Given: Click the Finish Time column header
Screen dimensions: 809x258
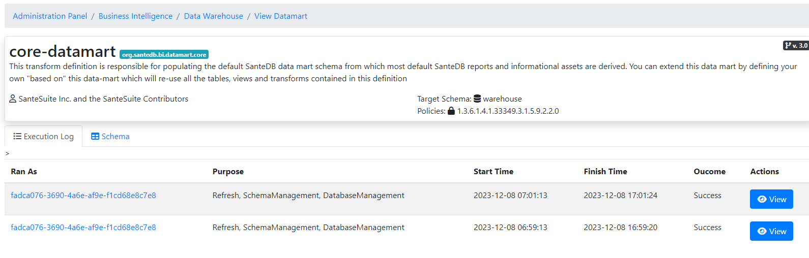Looking at the screenshot, I should pyautogui.click(x=605, y=172).
